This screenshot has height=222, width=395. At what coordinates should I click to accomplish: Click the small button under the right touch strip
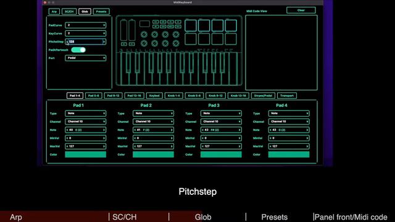pyautogui.click(x=132, y=44)
